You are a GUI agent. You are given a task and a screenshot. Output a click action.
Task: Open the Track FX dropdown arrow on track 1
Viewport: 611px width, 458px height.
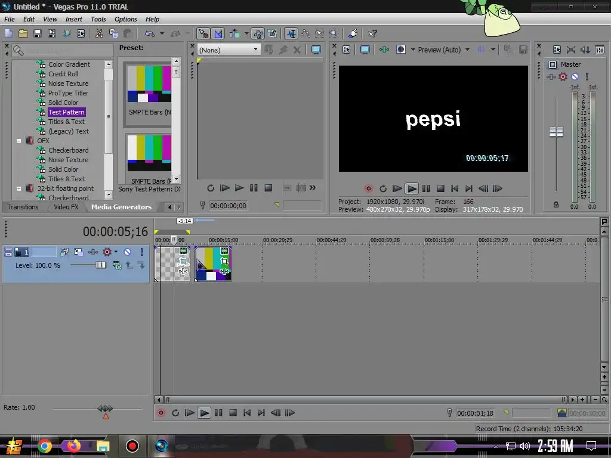(116, 252)
